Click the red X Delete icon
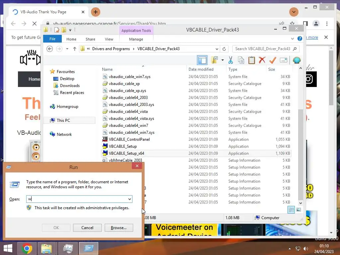Viewport: 340px width, 255px height. 262,60
